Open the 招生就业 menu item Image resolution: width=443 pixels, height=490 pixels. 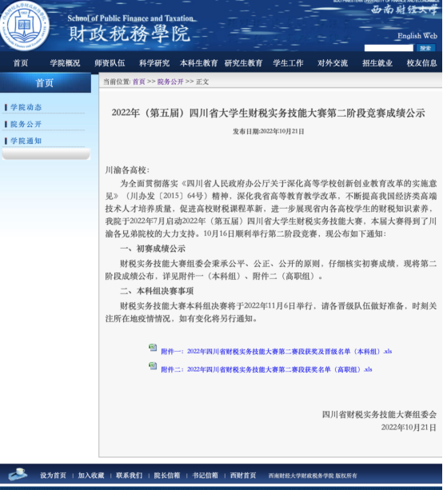(x=377, y=63)
